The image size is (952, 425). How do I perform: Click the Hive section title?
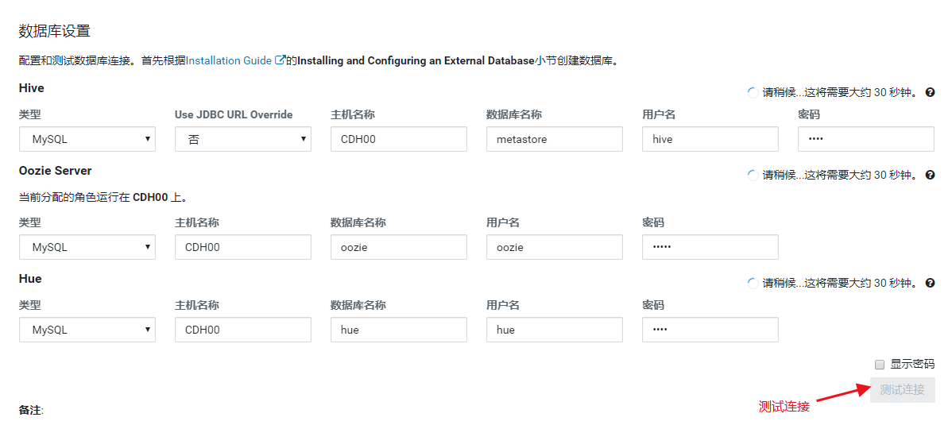[32, 88]
